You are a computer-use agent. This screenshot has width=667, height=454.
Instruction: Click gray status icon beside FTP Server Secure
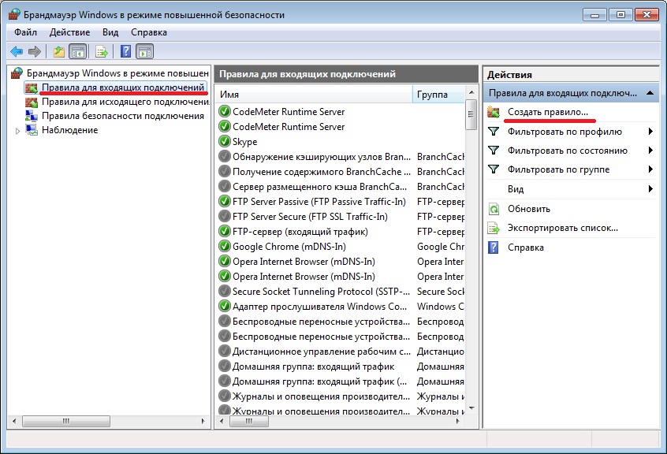coord(224,217)
